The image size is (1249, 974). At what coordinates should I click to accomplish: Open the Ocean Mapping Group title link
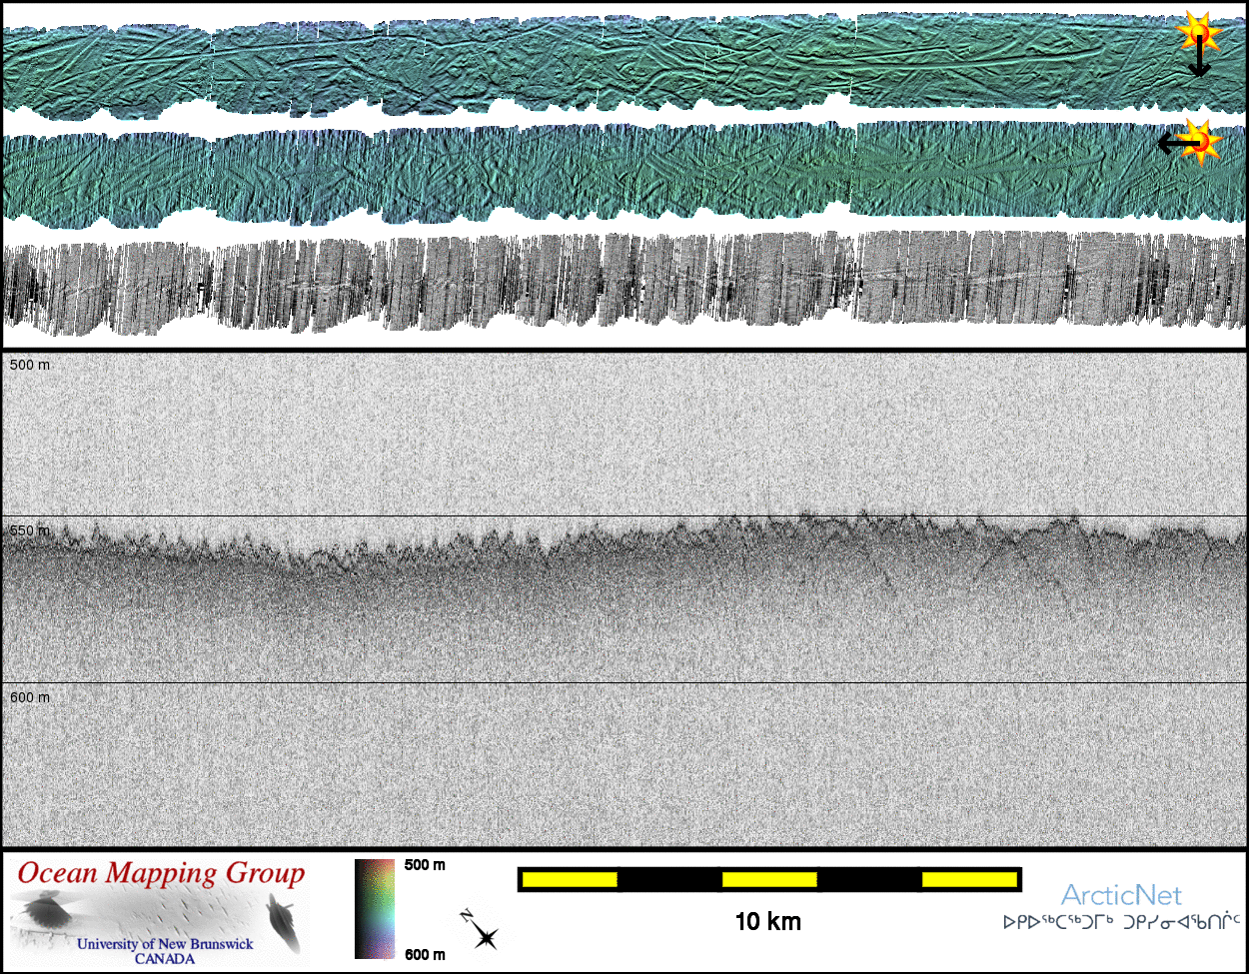(x=160, y=873)
